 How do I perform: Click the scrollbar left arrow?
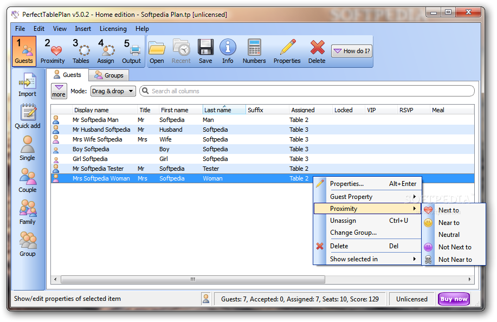coord(55,279)
